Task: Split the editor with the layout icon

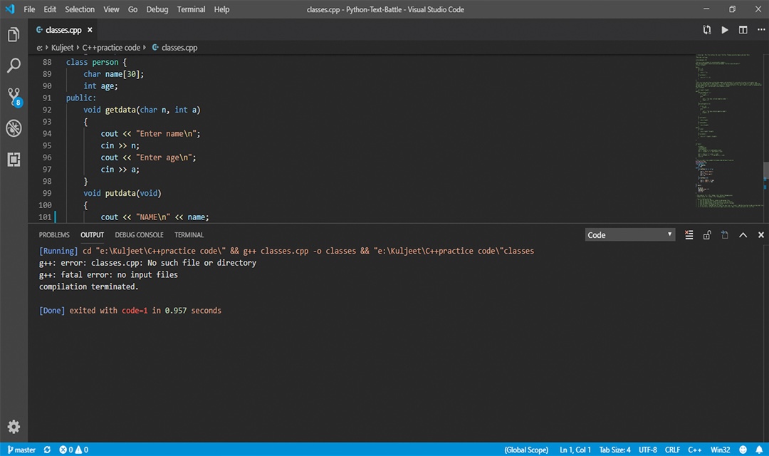Action: pos(742,30)
